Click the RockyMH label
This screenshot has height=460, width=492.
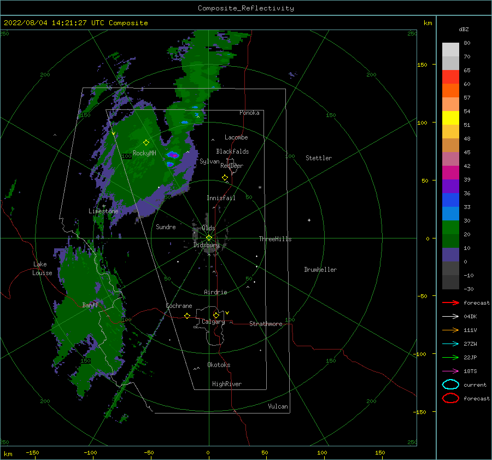point(144,153)
